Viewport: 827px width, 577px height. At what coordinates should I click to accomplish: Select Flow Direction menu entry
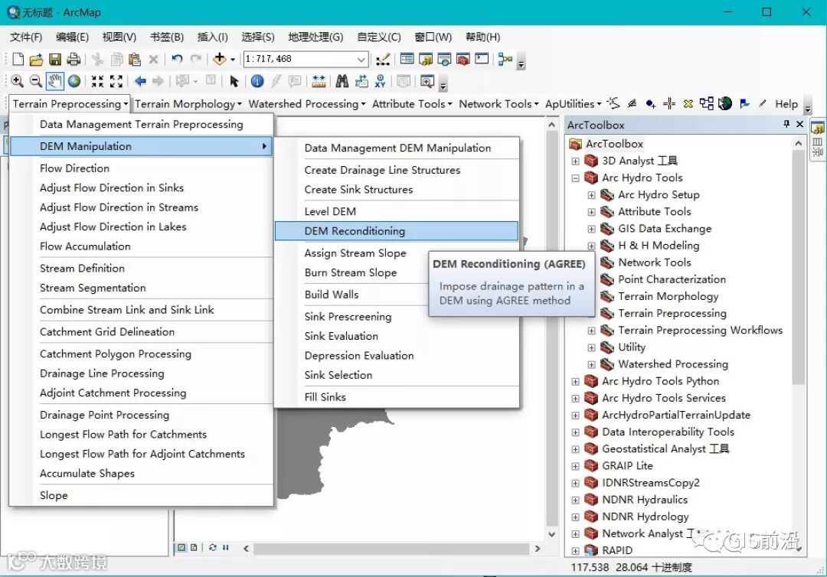click(141, 168)
